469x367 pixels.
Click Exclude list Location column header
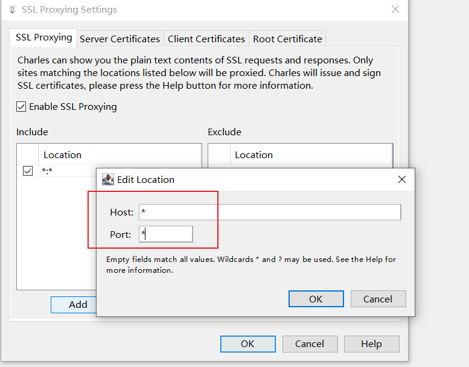pyautogui.click(x=311, y=155)
